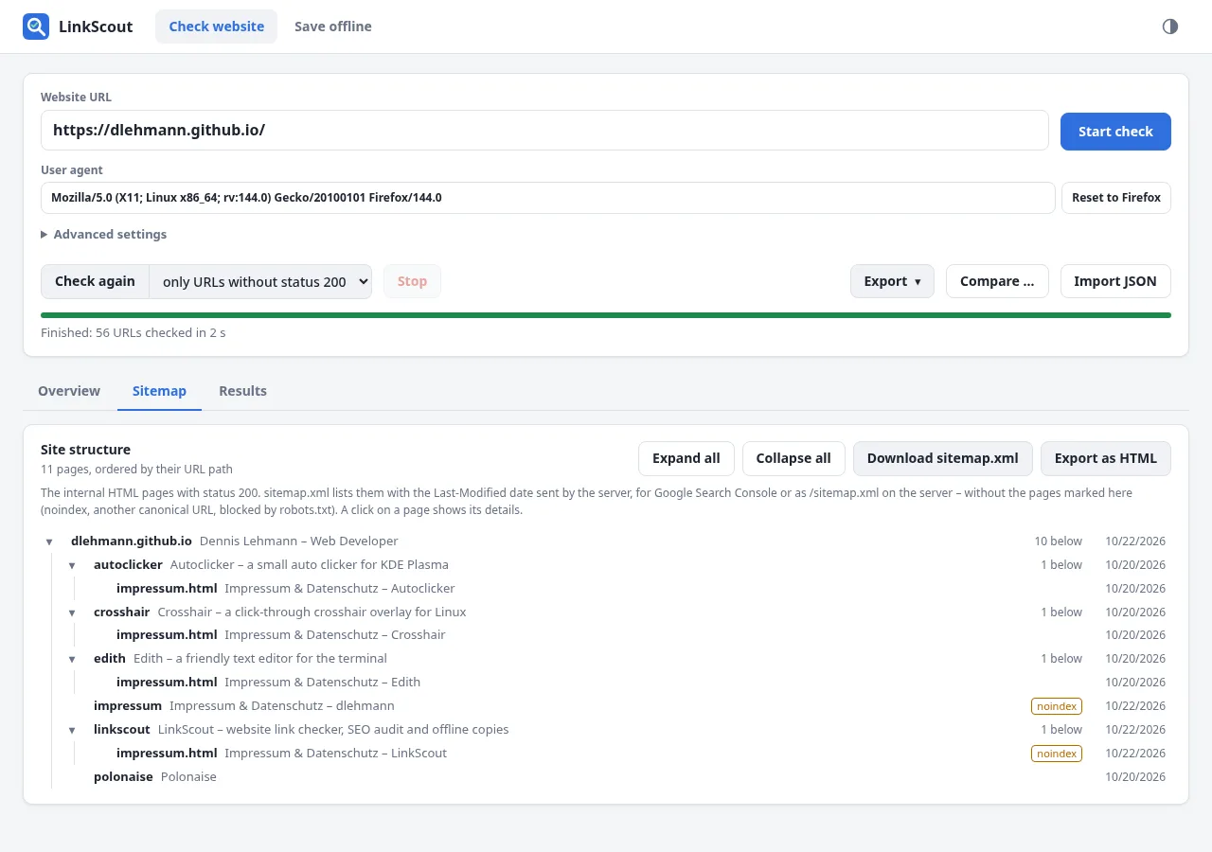
Task: Open impressum.html of Edith
Action: (x=629, y=682)
